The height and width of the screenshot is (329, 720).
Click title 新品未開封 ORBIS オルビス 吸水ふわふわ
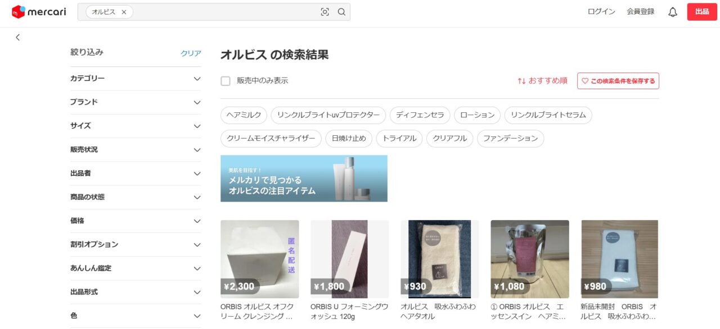click(x=619, y=312)
